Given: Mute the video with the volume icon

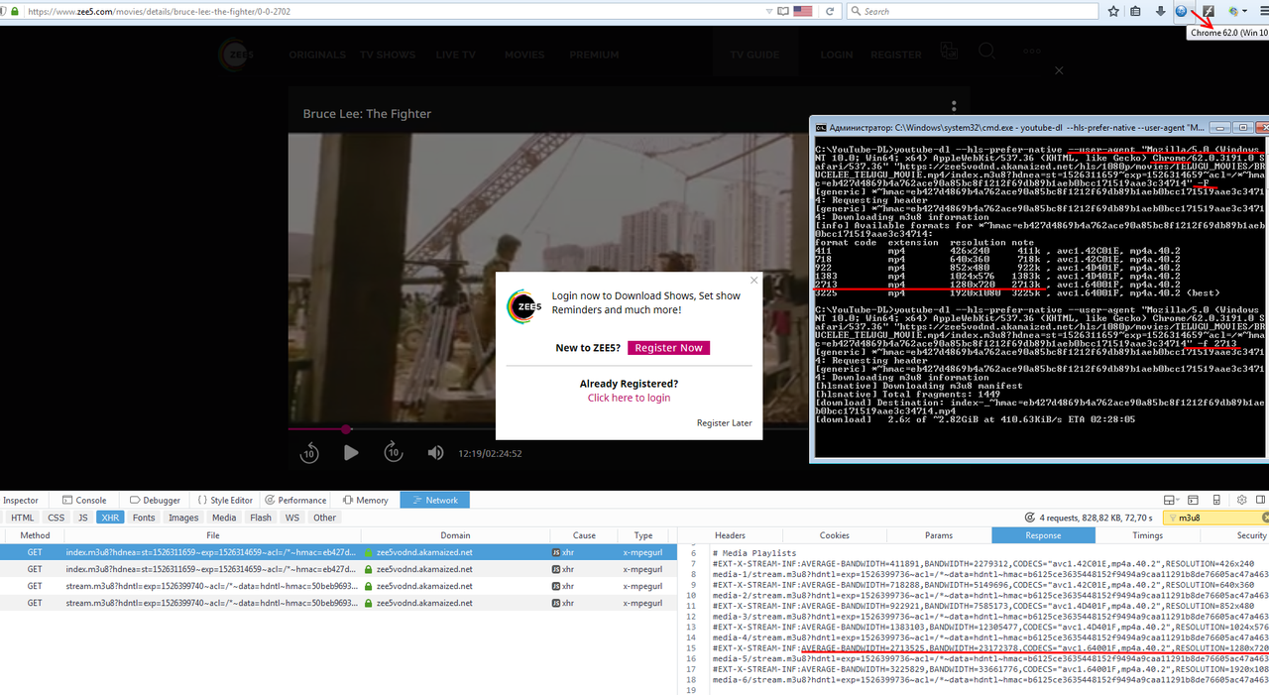Looking at the screenshot, I should [435, 453].
